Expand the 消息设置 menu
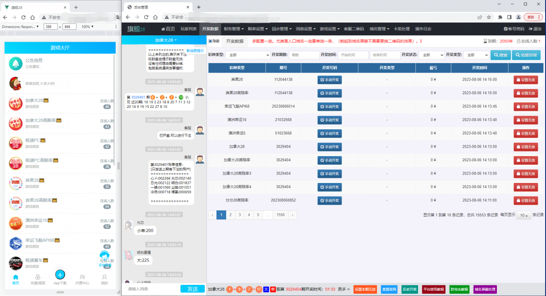 tap(306, 29)
